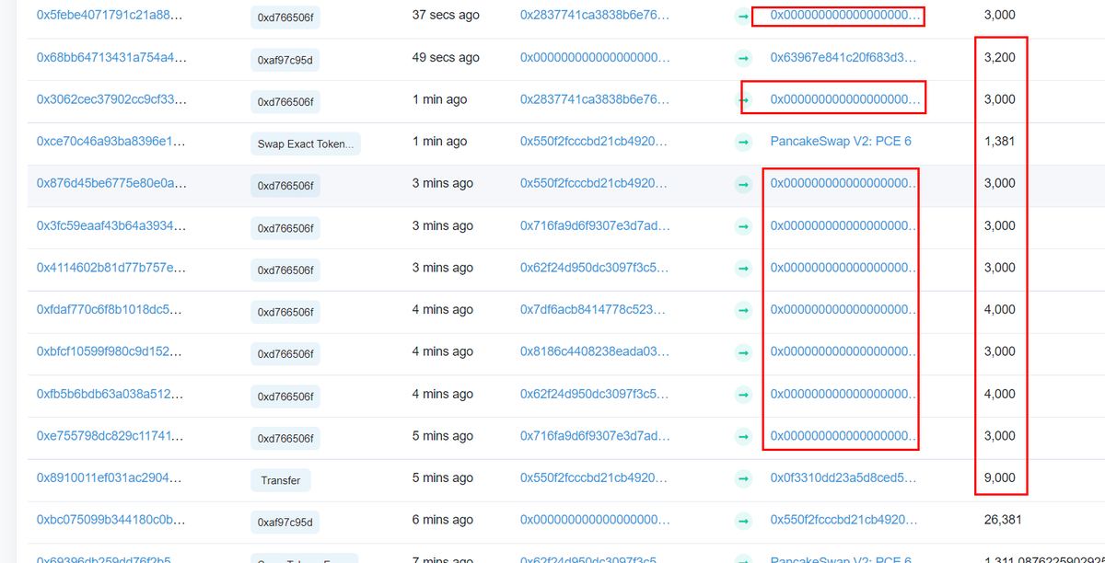Viewport: 1105px width, 563px height.
Task: Click the green arrow beside PancakeSwap V2: PCE 6
Action: pyautogui.click(x=743, y=141)
